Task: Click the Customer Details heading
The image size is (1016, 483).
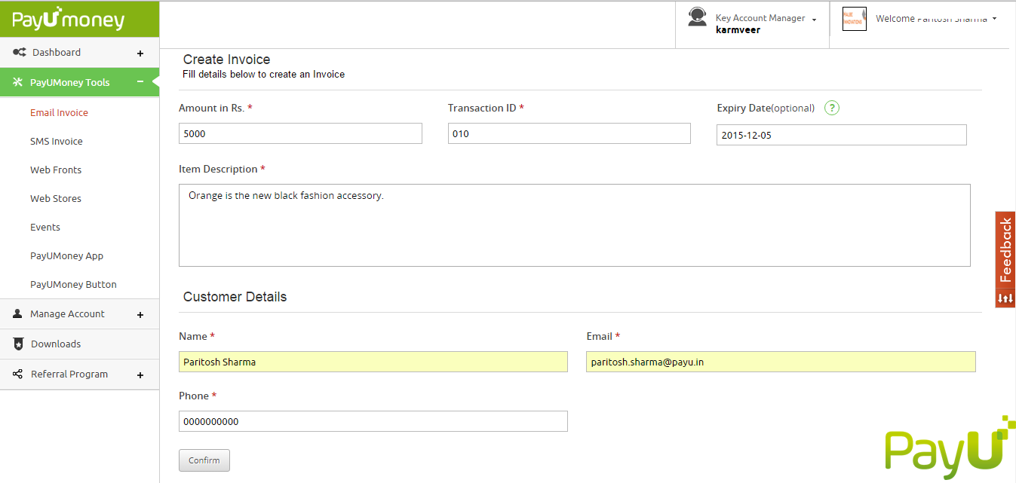Action: [x=235, y=297]
